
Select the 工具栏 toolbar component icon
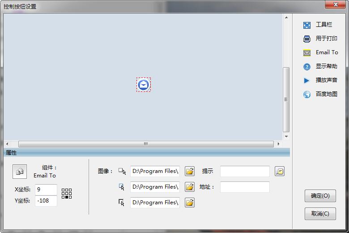click(x=307, y=25)
